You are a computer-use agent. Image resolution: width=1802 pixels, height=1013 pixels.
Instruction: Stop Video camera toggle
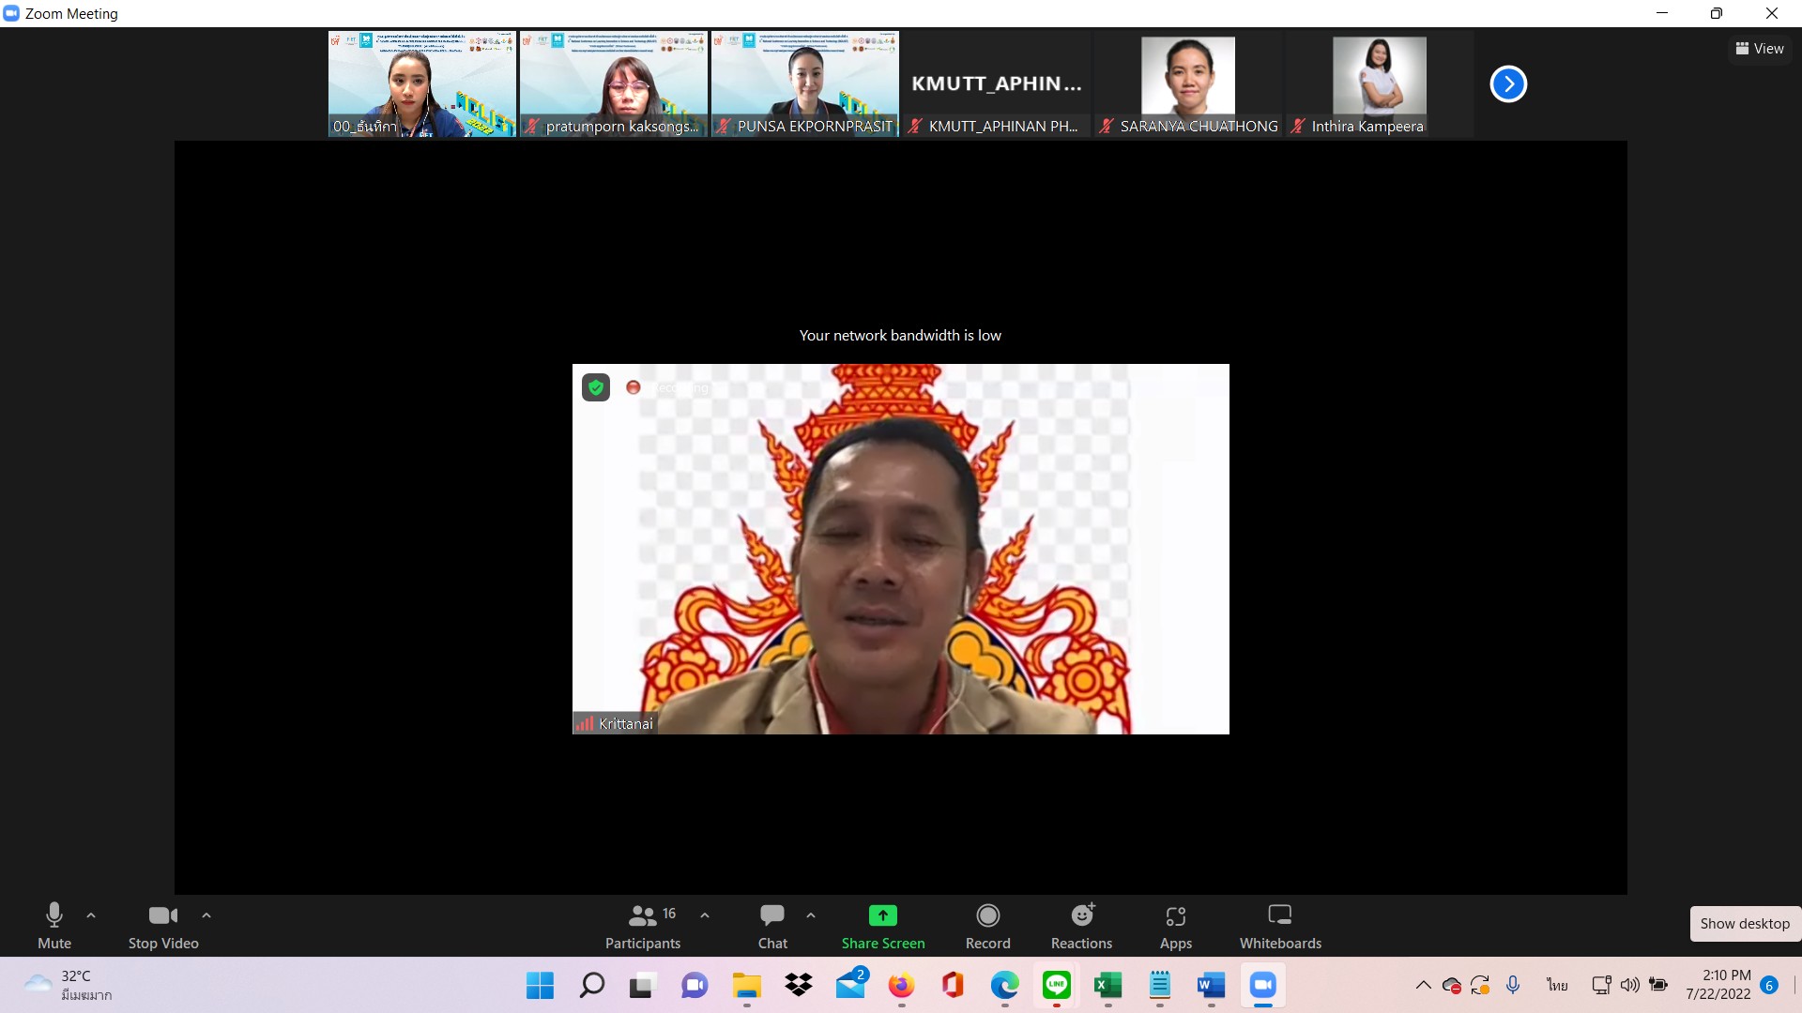[x=163, y=925]
